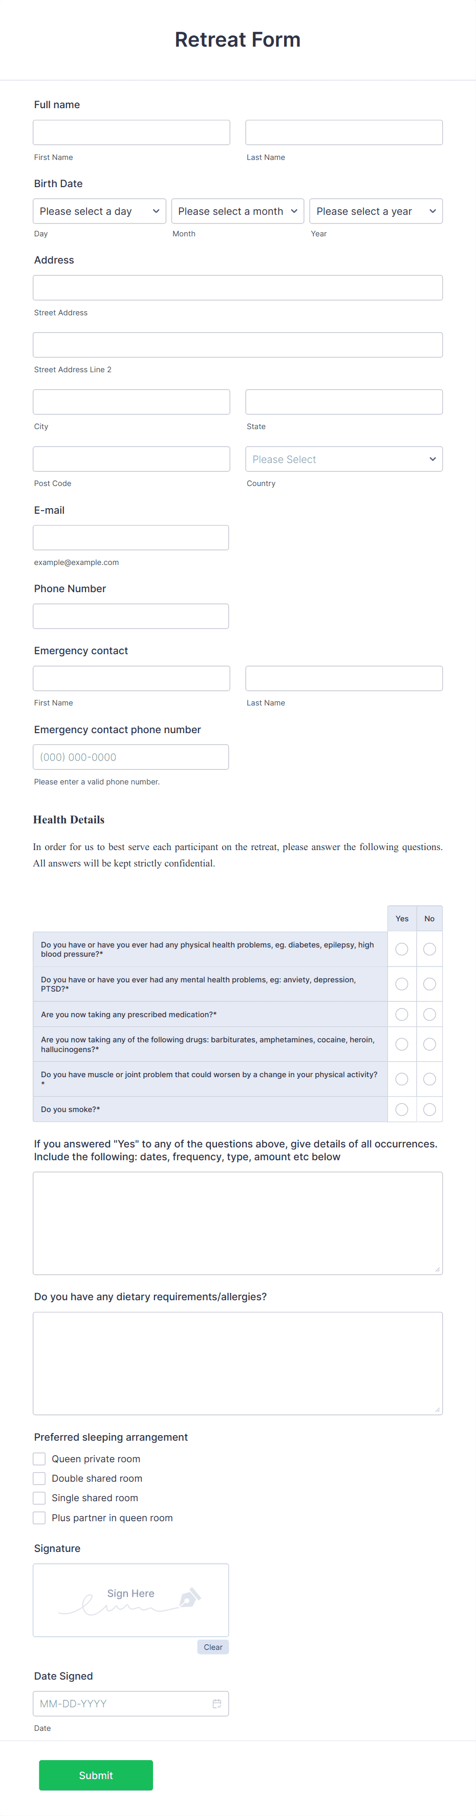Select Yes for the smoking question
Viewport: 476px width, 1816px height.
[401, 1109]
